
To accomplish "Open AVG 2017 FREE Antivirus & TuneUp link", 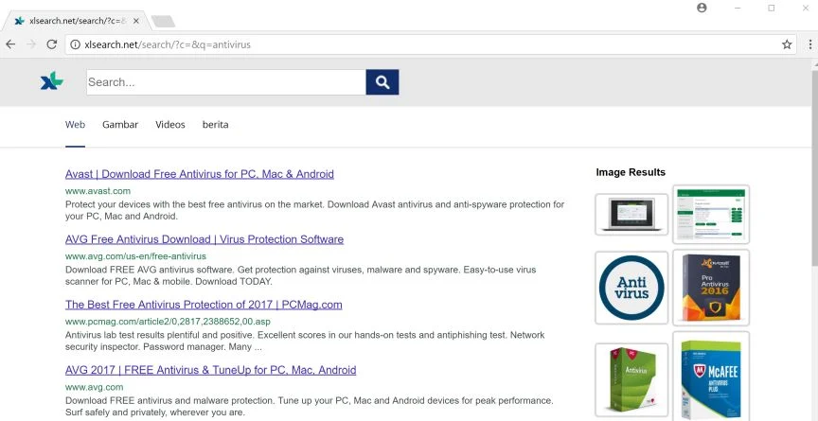I will click(x=211, y=370).
